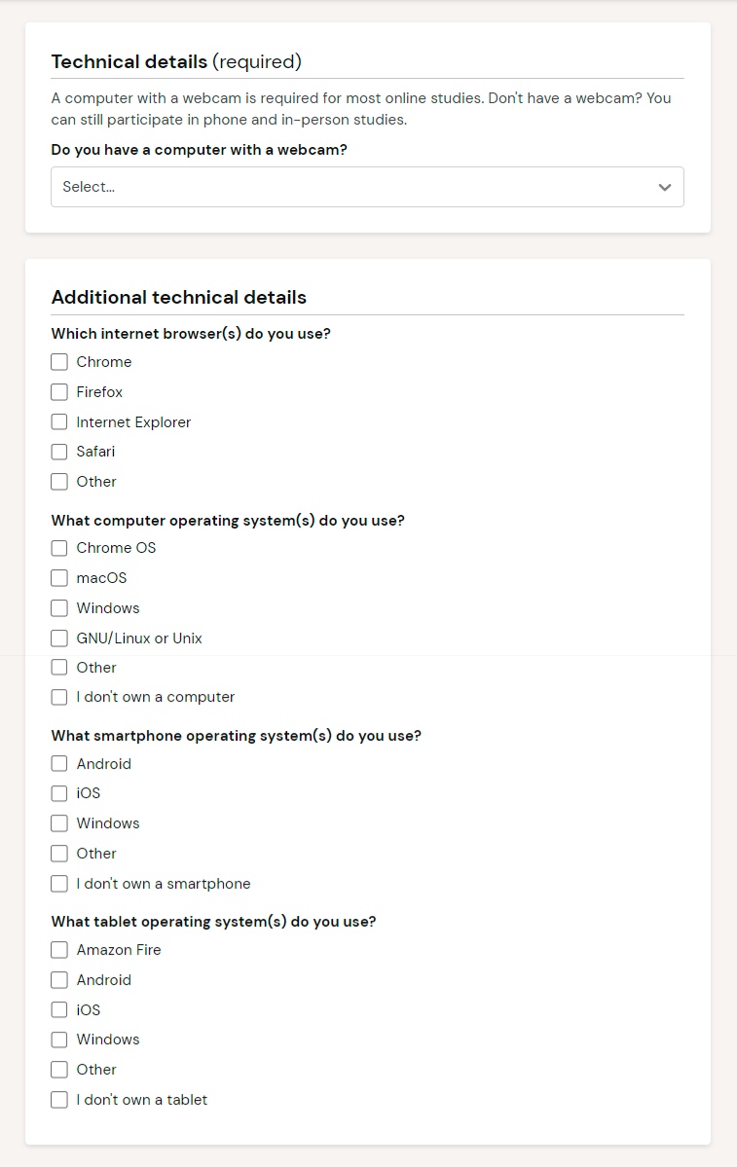Tick the Firefox browser option

[59, 392]
